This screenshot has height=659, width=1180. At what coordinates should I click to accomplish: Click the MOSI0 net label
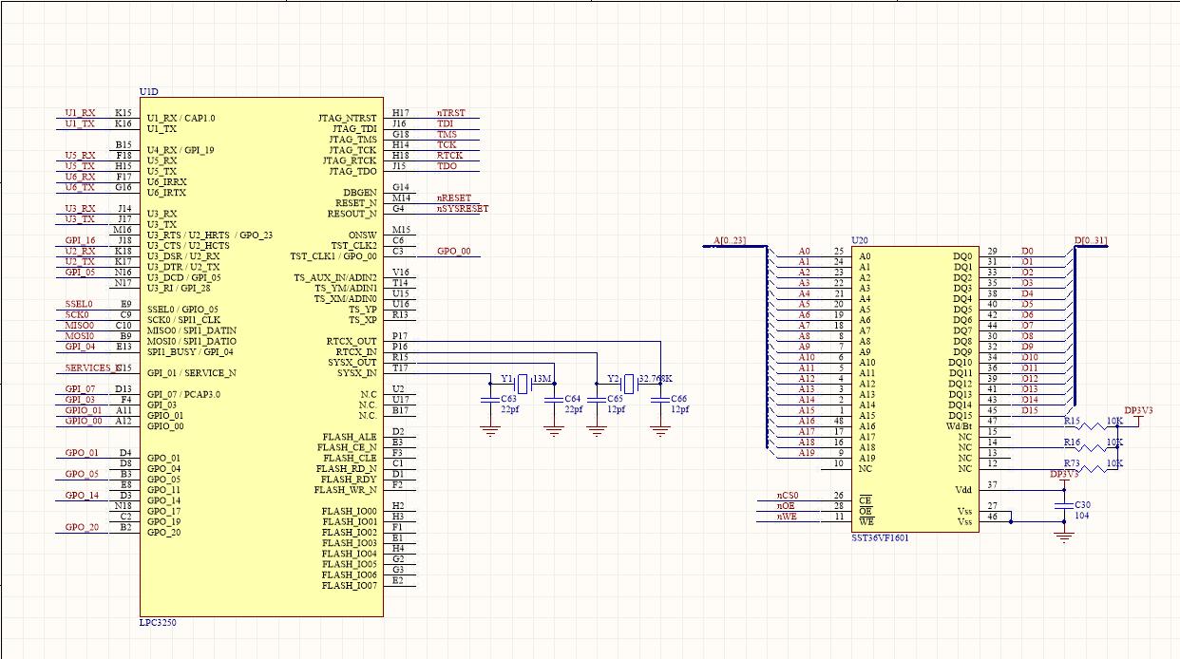pos(79,335)
